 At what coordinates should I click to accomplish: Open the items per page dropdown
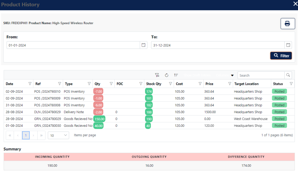58,135
